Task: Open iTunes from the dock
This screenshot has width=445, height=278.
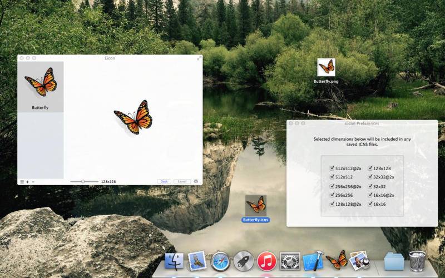Action: point(266,261)
